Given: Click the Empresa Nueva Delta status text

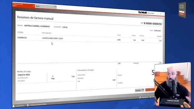Looking at the screenshot, I should click(x=38, y=104).
